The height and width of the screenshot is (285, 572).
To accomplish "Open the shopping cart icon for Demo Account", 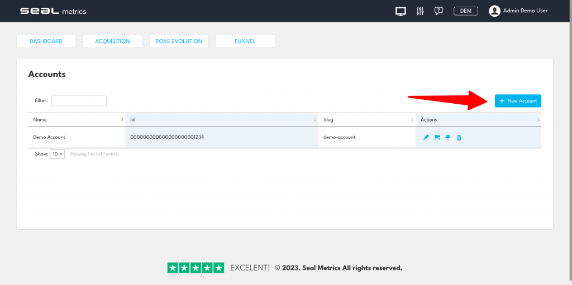I will pos(437,137).
